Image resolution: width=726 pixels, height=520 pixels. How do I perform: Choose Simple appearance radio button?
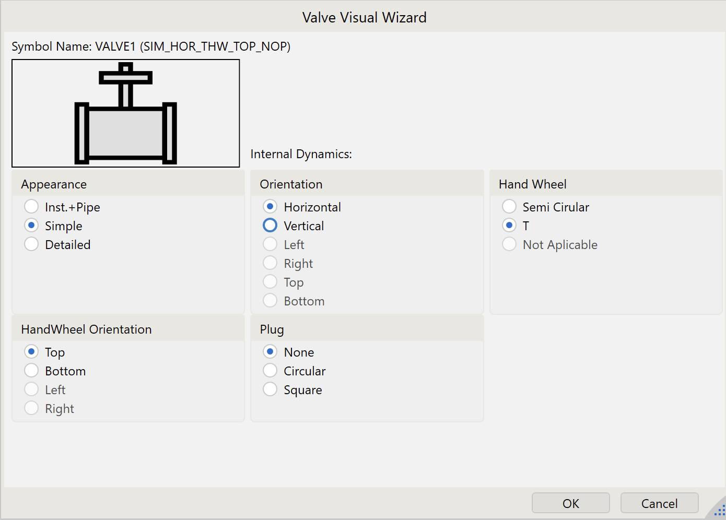point(32,226)
